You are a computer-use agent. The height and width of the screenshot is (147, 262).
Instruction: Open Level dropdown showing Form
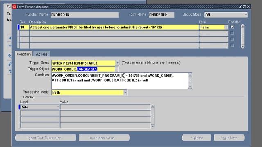(x=226, y=27)
